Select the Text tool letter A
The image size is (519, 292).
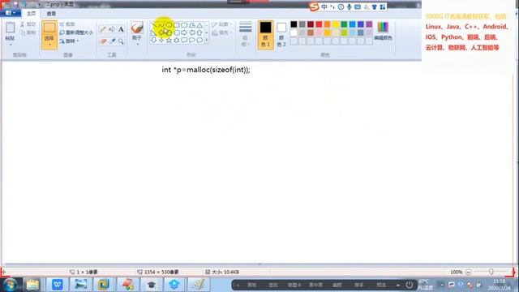click(x=121, y=29)
